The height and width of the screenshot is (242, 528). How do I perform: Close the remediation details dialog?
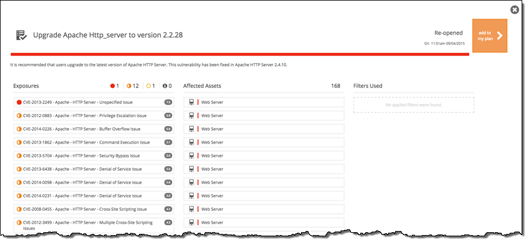point(515,10)
